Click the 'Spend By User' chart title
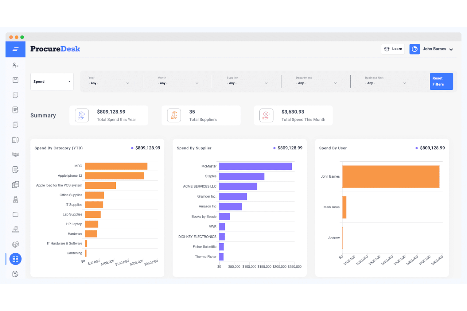This screenshot has width=467, height=311. [x=333, y=148]
